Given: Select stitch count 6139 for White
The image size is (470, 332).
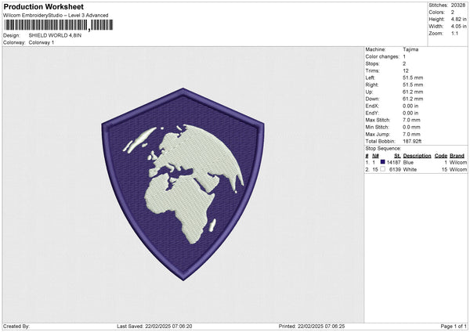Looking at the screenshot, I should click(x=395, y=170).
